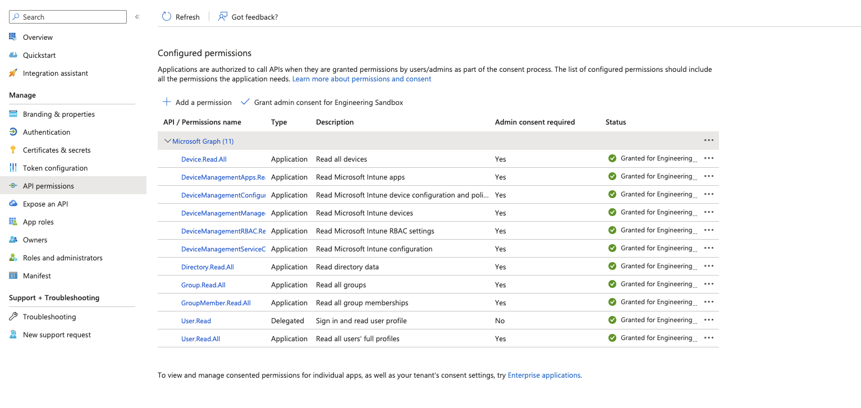Sort by the Status column header

(616, 122)
